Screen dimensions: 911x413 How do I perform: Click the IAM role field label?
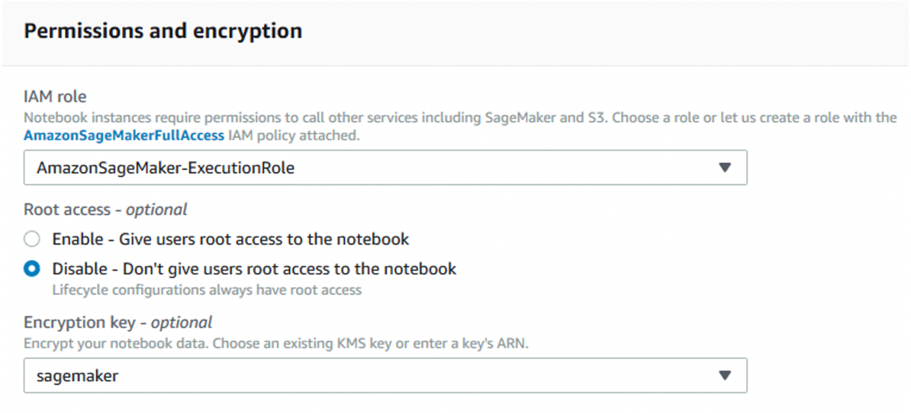point(55,96)
